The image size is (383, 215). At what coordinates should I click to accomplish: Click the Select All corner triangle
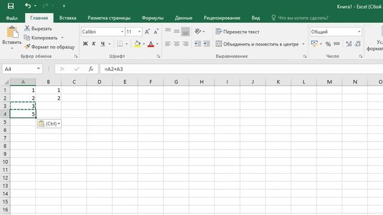[7, 82]
